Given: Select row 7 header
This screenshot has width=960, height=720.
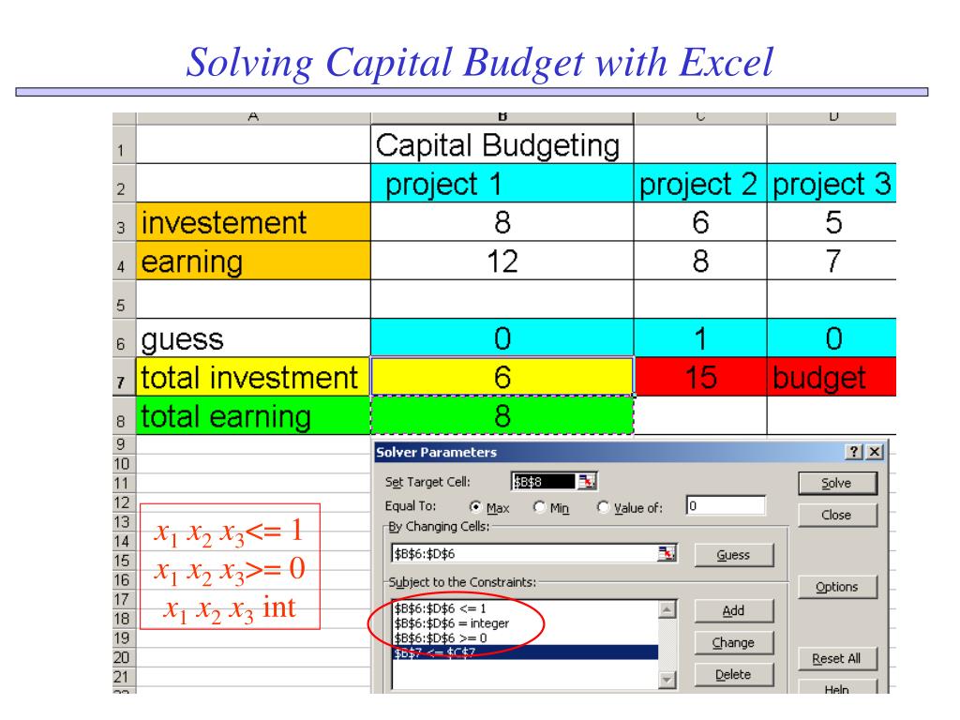Looking at the screenshot, I should point(123,377).
